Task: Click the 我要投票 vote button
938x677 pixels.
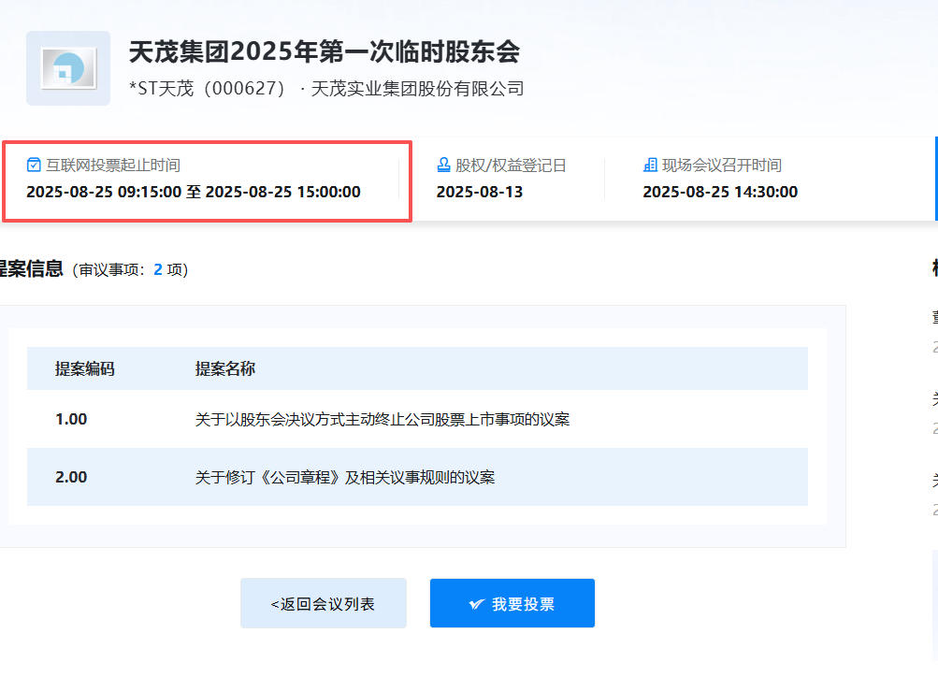Action: [512, 603]
